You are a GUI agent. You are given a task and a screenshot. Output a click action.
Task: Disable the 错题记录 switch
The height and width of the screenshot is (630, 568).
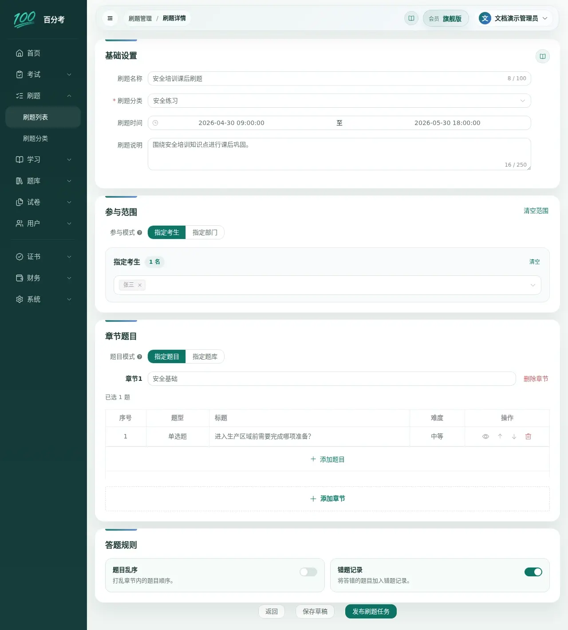(533, 572)
